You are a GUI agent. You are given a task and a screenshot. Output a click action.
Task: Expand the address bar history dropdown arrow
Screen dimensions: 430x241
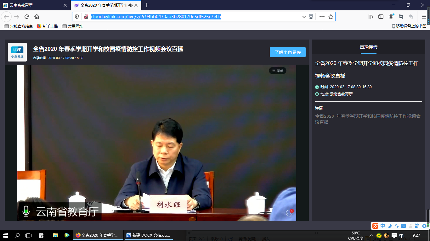click(304, 17)
